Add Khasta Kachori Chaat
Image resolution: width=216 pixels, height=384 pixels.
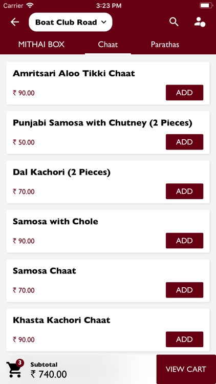(x=184, y=339)
